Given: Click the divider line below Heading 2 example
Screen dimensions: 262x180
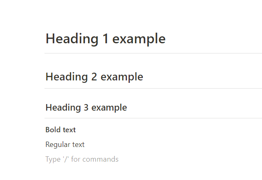Looking at the screenshot, I should click(153, 89).
